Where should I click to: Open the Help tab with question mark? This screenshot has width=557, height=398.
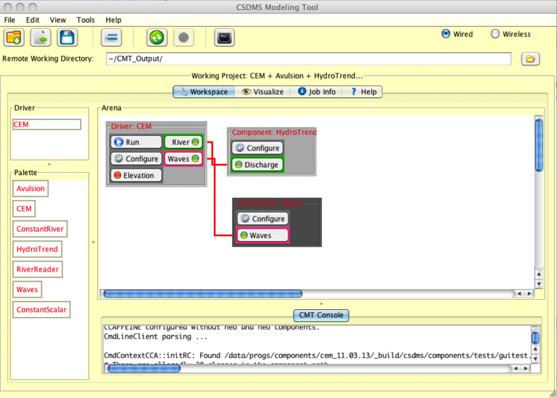coord(362,92)
